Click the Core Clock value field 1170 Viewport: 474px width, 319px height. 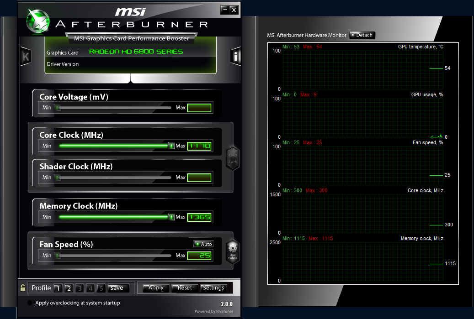click(199, 146)
